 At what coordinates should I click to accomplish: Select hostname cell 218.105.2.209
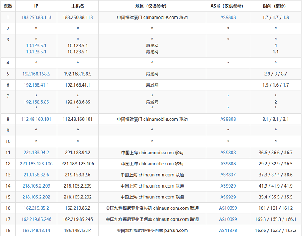78,186
